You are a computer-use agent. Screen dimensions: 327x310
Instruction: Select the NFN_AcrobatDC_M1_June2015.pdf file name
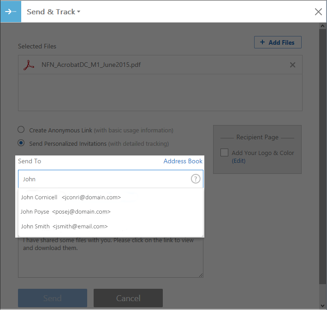tap(91, 65)
